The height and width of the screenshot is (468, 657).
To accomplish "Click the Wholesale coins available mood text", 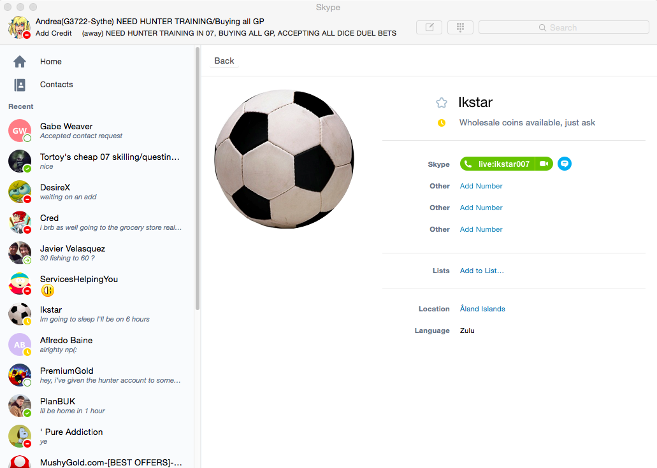I will 527,123.
